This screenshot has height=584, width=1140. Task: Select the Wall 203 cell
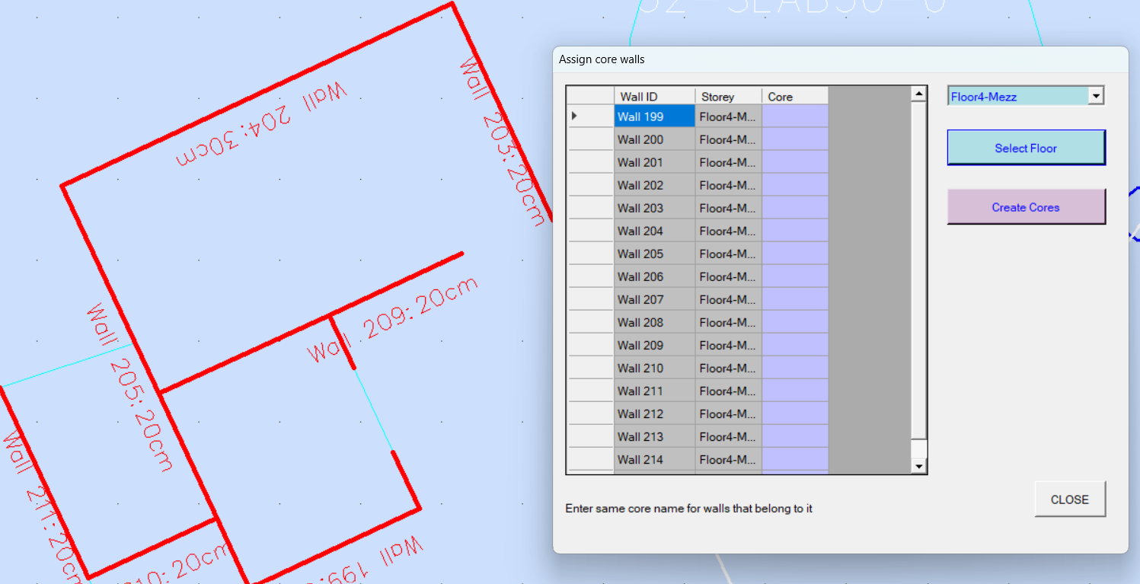(x=654, y=208)
